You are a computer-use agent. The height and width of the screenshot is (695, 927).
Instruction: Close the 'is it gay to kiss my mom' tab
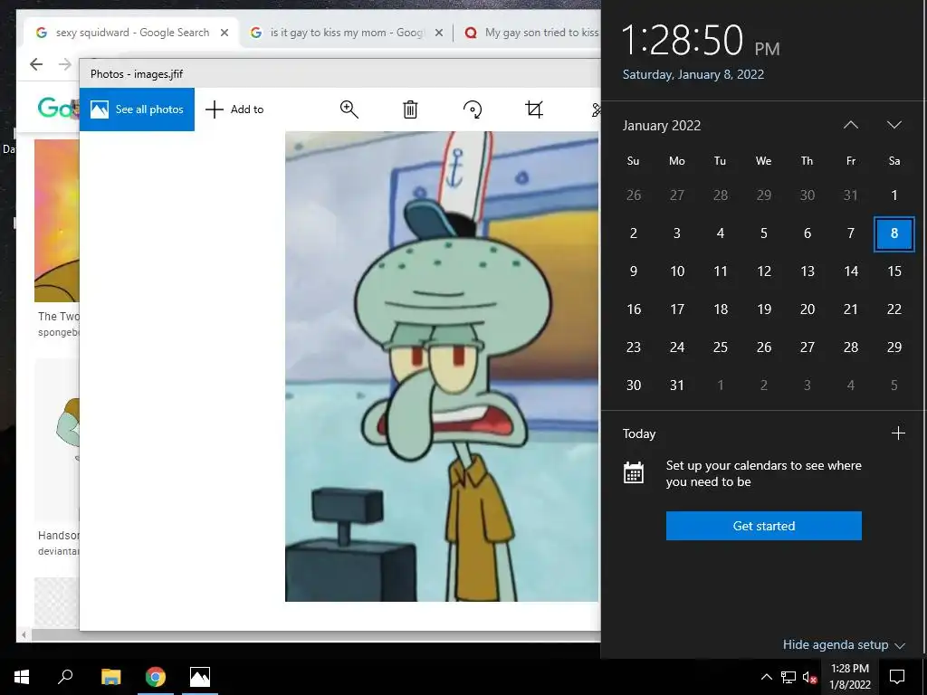pyautogui.click(x=439, y=33)
